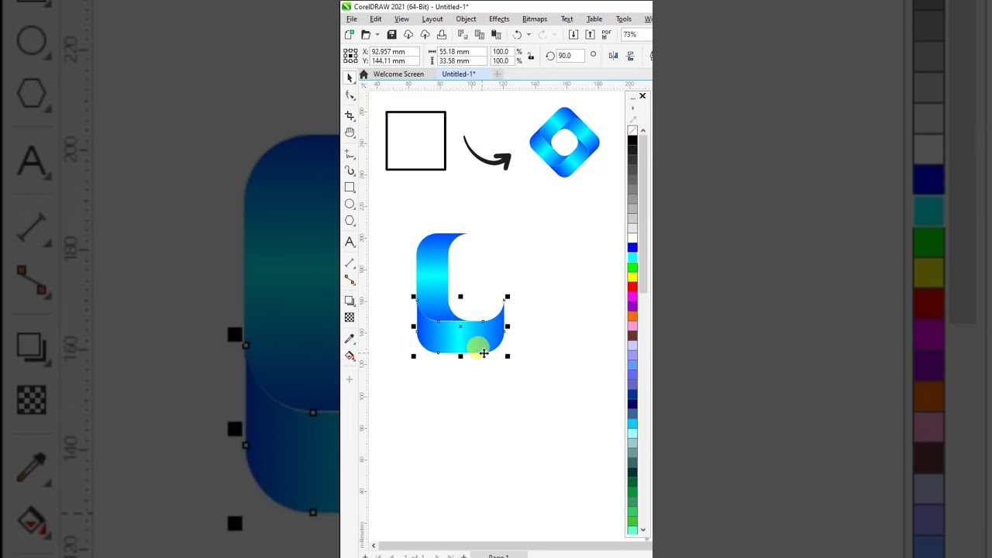Cut the selected object
Viewport: 992px width, 558px height.
click(463, 35)
